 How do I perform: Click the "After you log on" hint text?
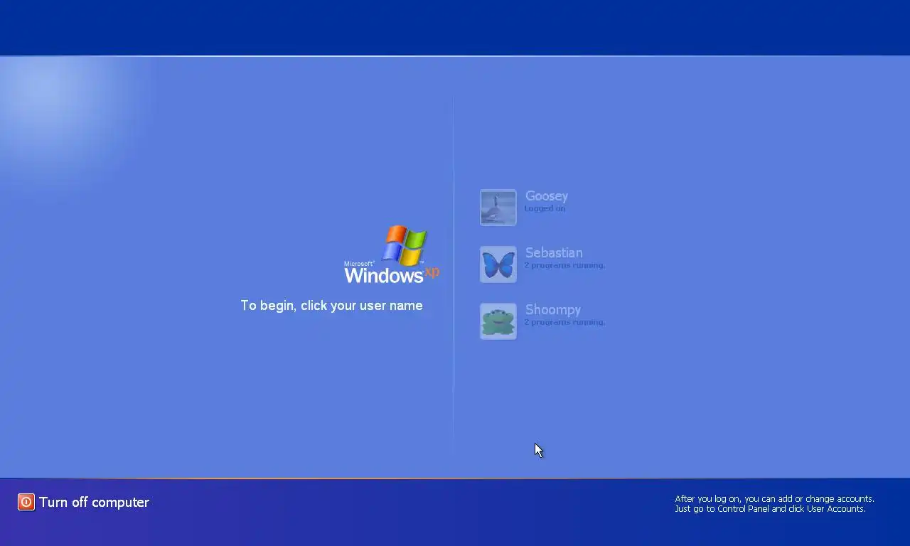pyautogui.click(x=774, y=504)
